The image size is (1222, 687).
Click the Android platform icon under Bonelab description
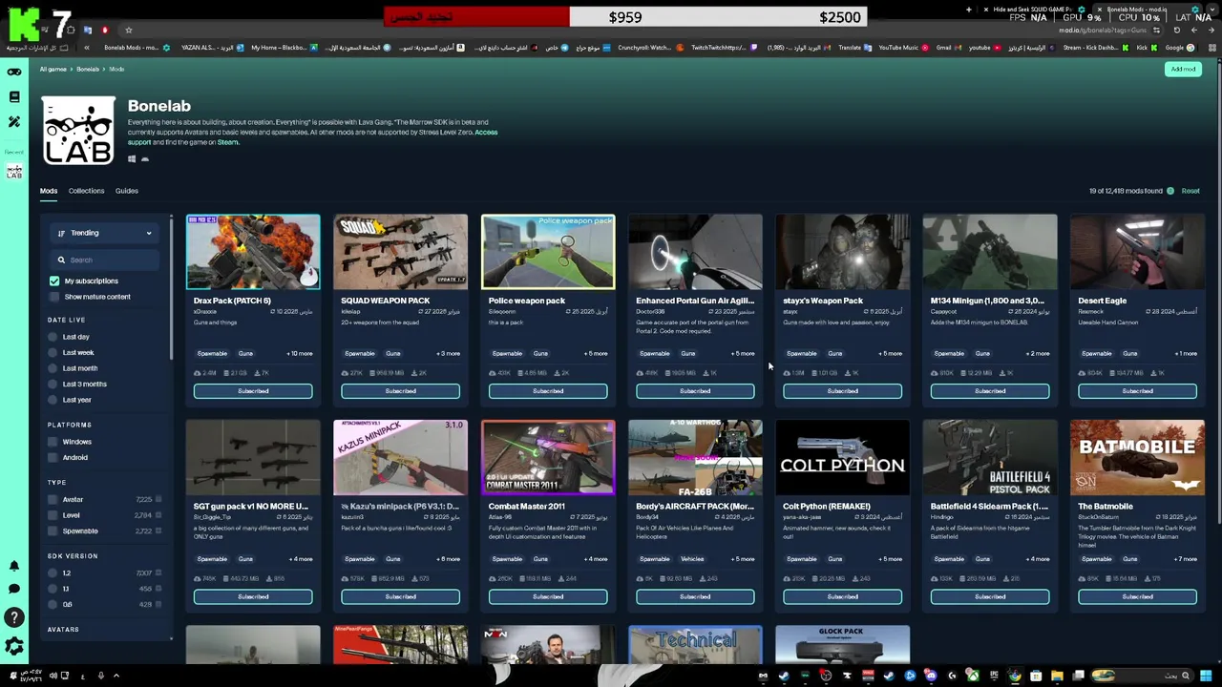(x=145, y=159)
